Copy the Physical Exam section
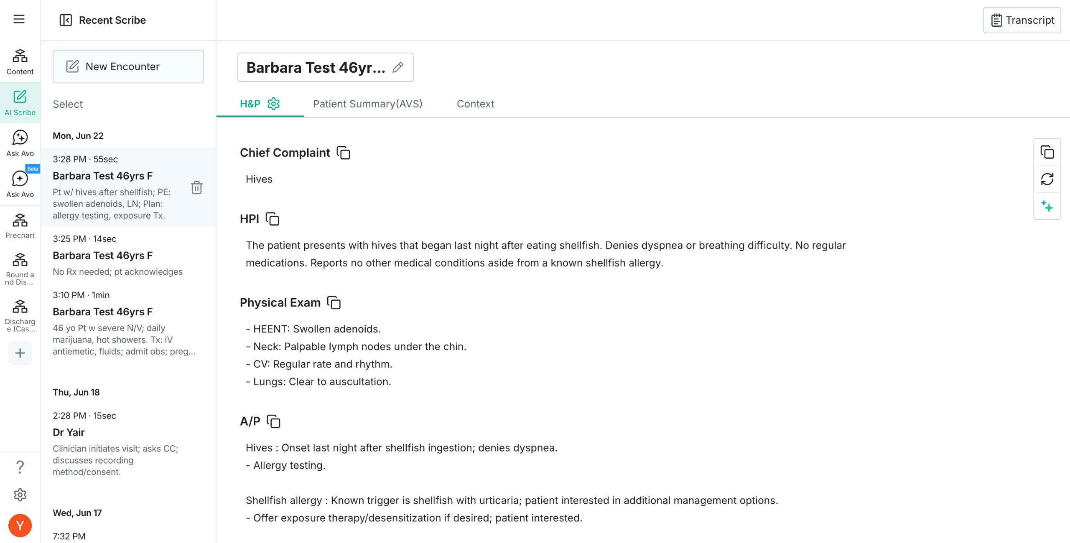The image size is (1070, 543). (x=334, y=302)
